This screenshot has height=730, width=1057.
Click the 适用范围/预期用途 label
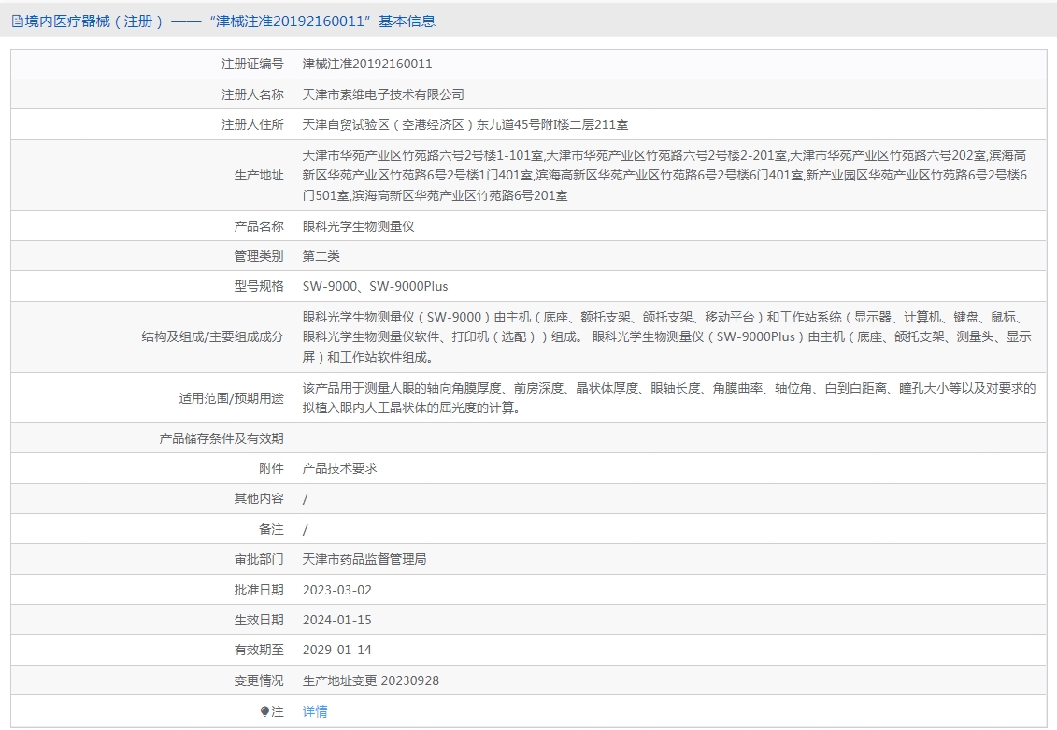coord(231,398)
